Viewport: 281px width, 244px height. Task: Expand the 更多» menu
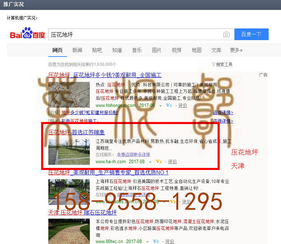pos(236,50)
